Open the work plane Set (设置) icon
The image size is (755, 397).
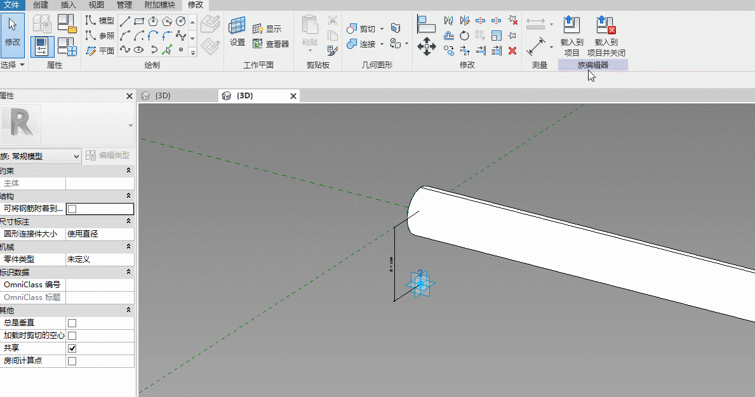(237, 31)
